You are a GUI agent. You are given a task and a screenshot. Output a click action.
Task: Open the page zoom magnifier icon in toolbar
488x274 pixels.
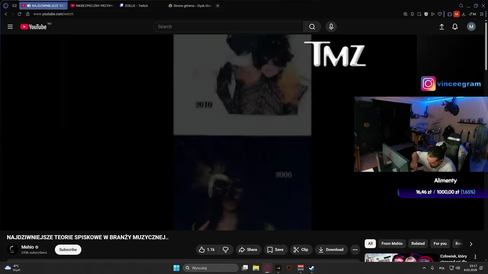[405, 14]
